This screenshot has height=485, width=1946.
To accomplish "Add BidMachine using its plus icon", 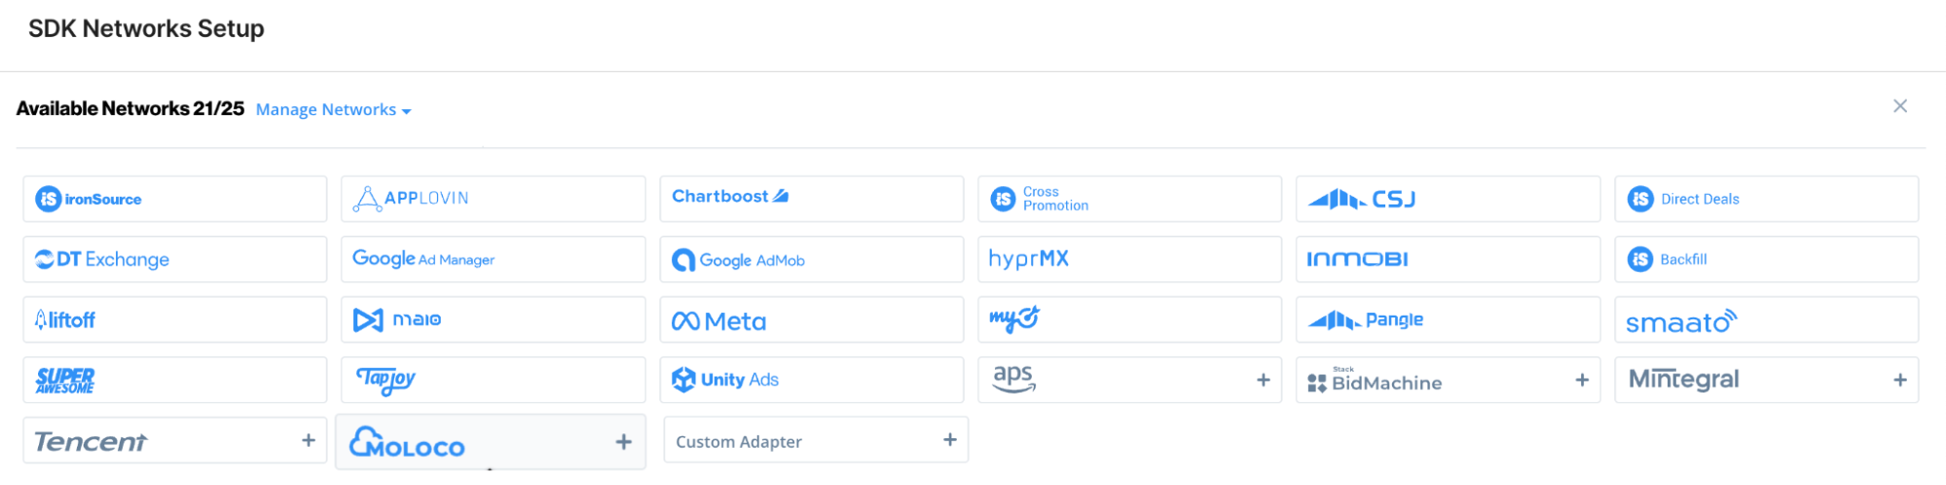I will pyautogui.click(x=1581, y=380).
